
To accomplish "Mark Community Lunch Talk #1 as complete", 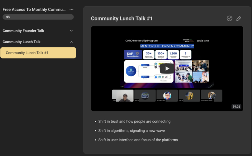I will tap(229, 18).
